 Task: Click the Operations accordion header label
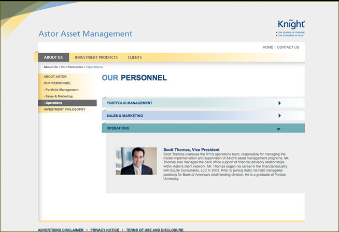pos(118,128)
